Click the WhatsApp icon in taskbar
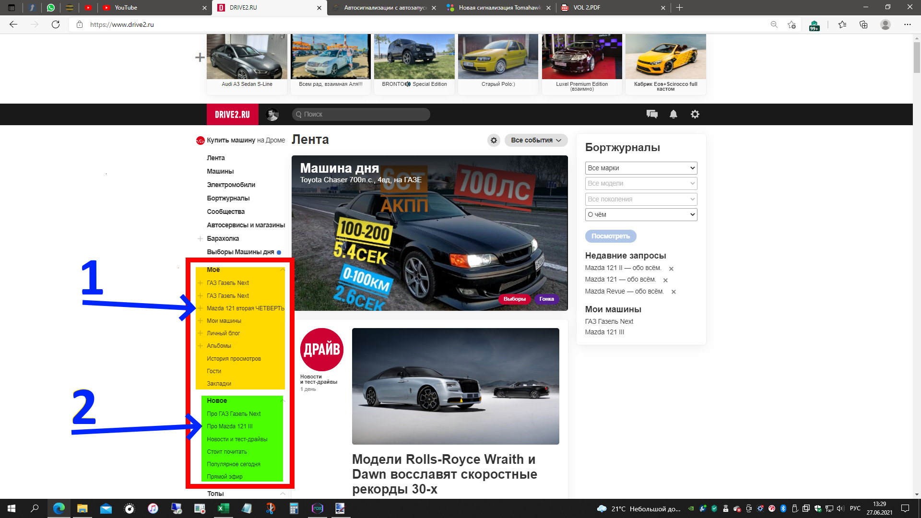The image size is (921, 518). [x=50, y=7]
